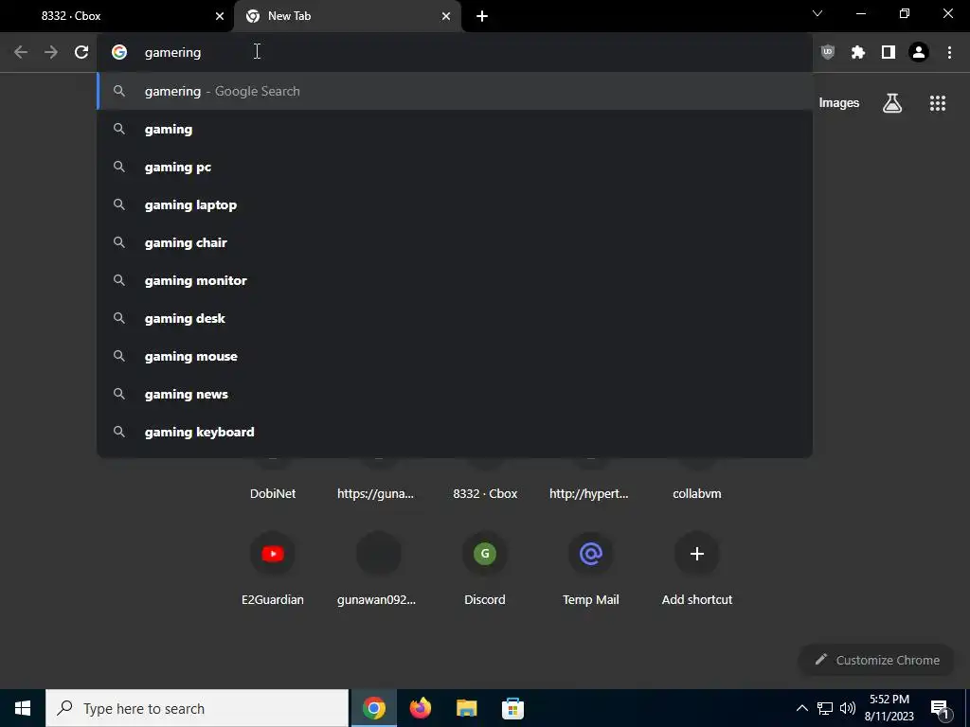Switch to the 8332 · Cbox tab
Viewport: 970px width, 727px height.
(117, 16)
